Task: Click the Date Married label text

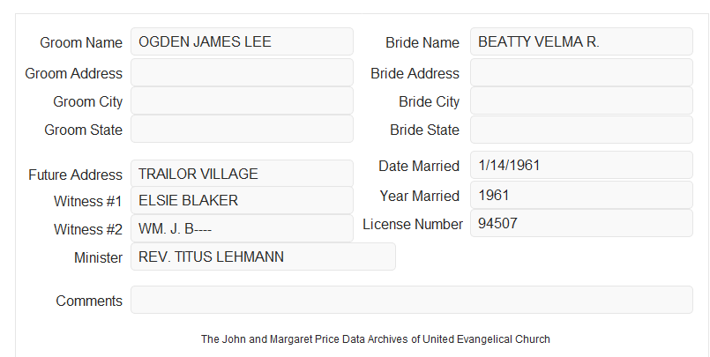Action: pos(419,166)
